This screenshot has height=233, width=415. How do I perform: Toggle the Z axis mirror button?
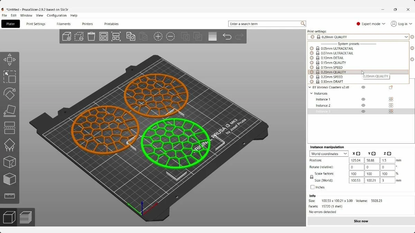point(389,154)
